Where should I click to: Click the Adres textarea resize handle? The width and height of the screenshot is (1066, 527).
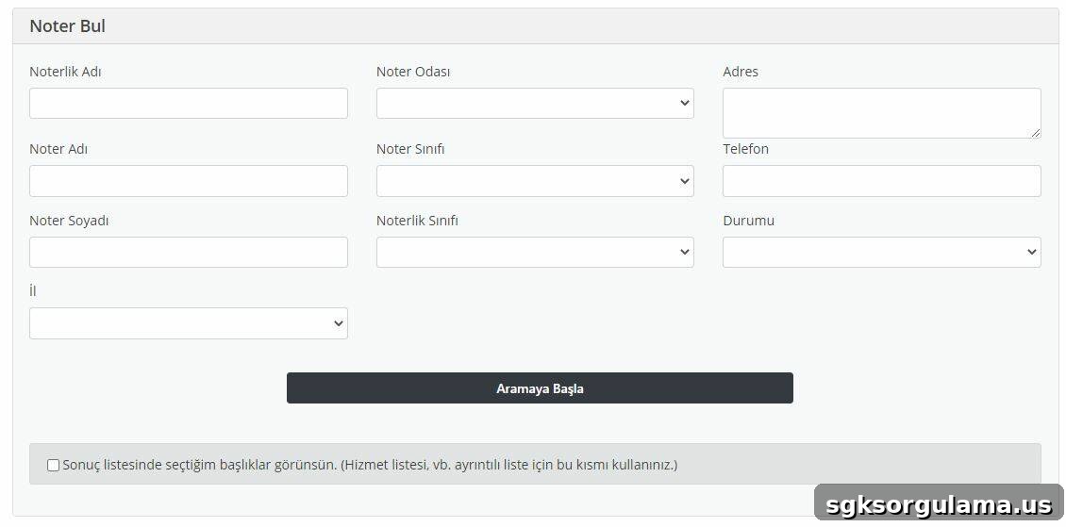tap(1036, 133)
